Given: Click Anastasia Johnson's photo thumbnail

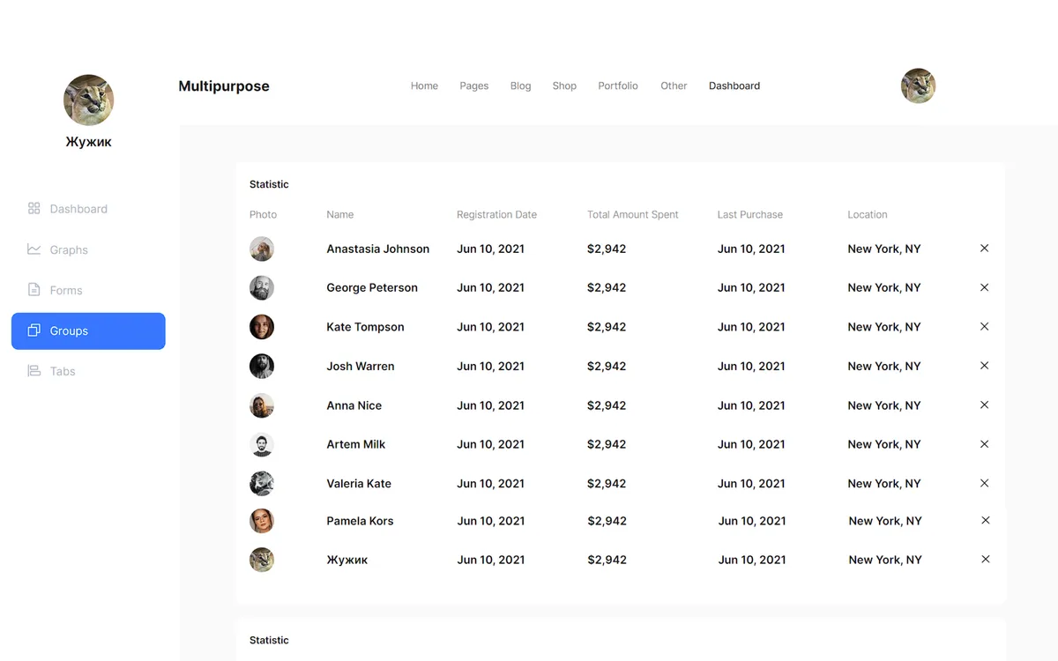Looking at the screenshot, I should coord(262,249).
